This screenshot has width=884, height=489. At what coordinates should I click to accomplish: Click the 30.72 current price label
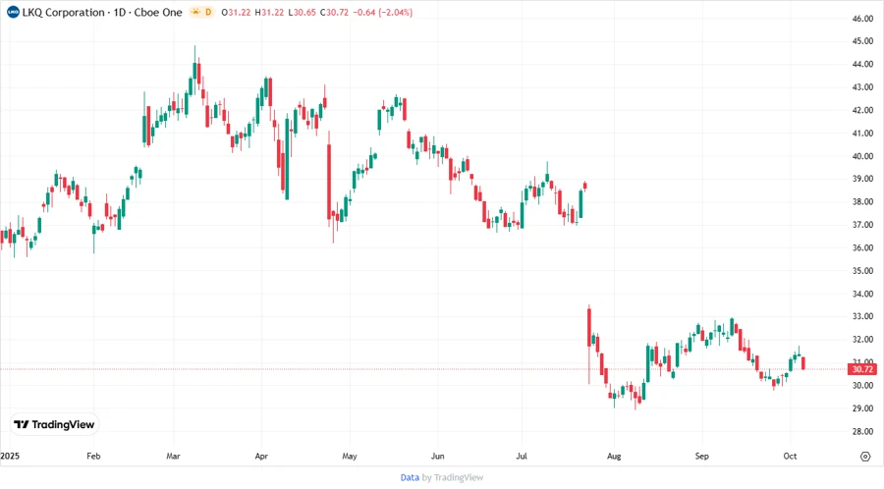[x=862, y=369]
